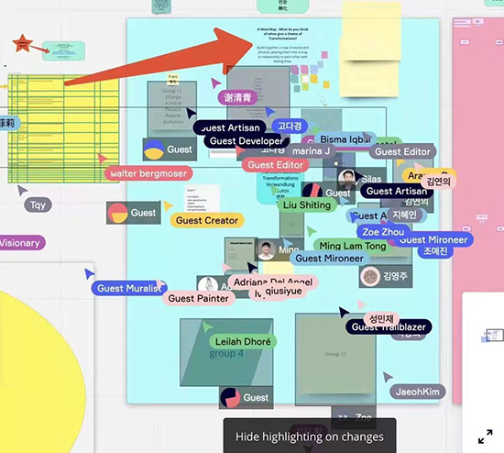Click the red star shape

coord(23,43)
